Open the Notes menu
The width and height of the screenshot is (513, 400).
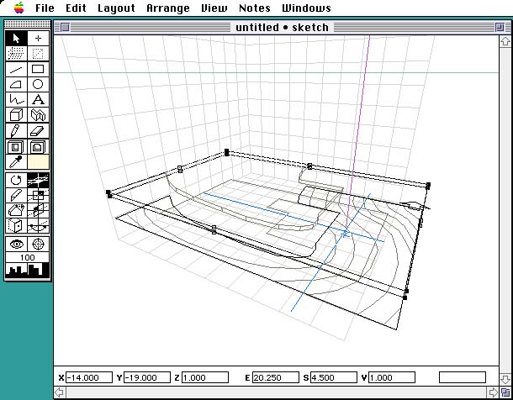click(254, 8)
